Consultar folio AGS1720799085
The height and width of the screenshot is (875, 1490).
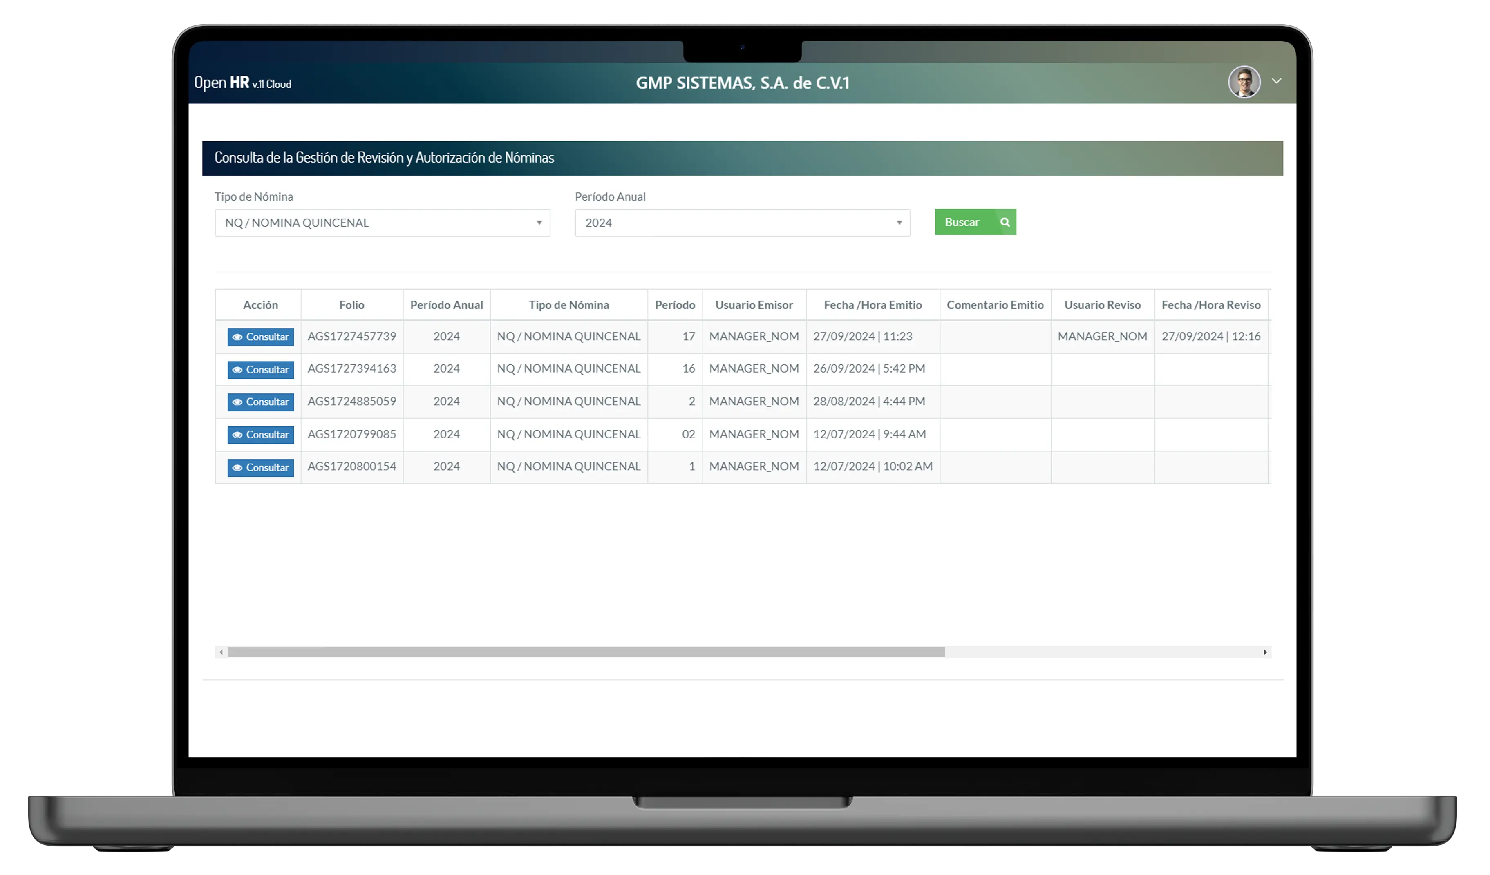pyautogui.click(x=260, y=435)
